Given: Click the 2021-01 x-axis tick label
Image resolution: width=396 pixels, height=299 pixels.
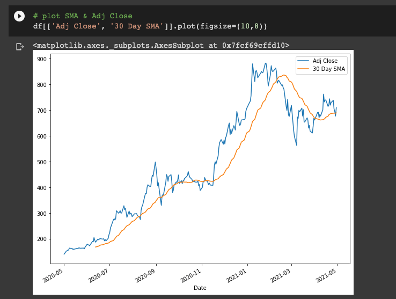Looking at the screenshot, I should pos(240,276).
